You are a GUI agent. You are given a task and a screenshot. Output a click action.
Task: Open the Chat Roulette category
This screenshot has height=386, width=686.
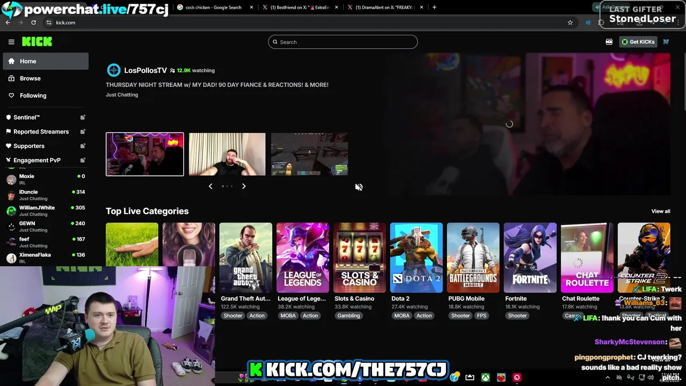pyautogui.click(x=587, y=257)
